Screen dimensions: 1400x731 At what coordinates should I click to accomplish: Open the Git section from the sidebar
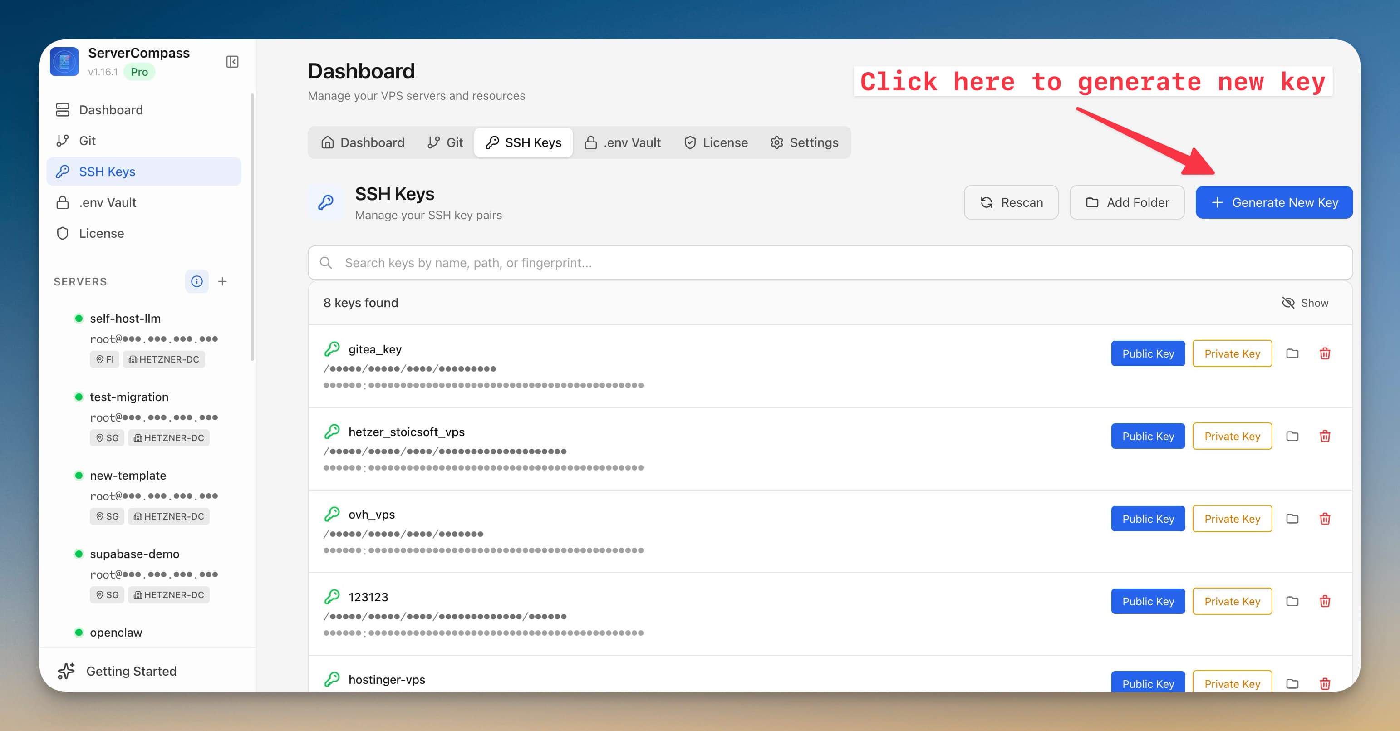click(x=88, y=140)
